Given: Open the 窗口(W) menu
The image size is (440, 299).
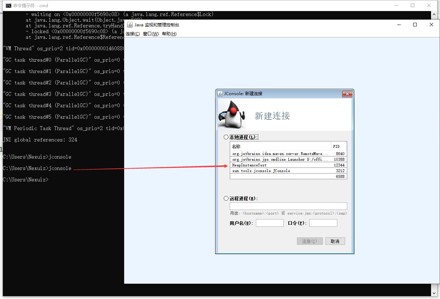Looking at the screenshot, I should (x=151, y=34).
